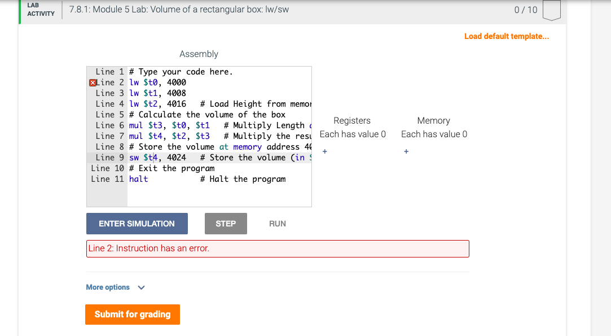Open Load default template
Viewport: 611px width, 336px height.
[x=506, y=36]
